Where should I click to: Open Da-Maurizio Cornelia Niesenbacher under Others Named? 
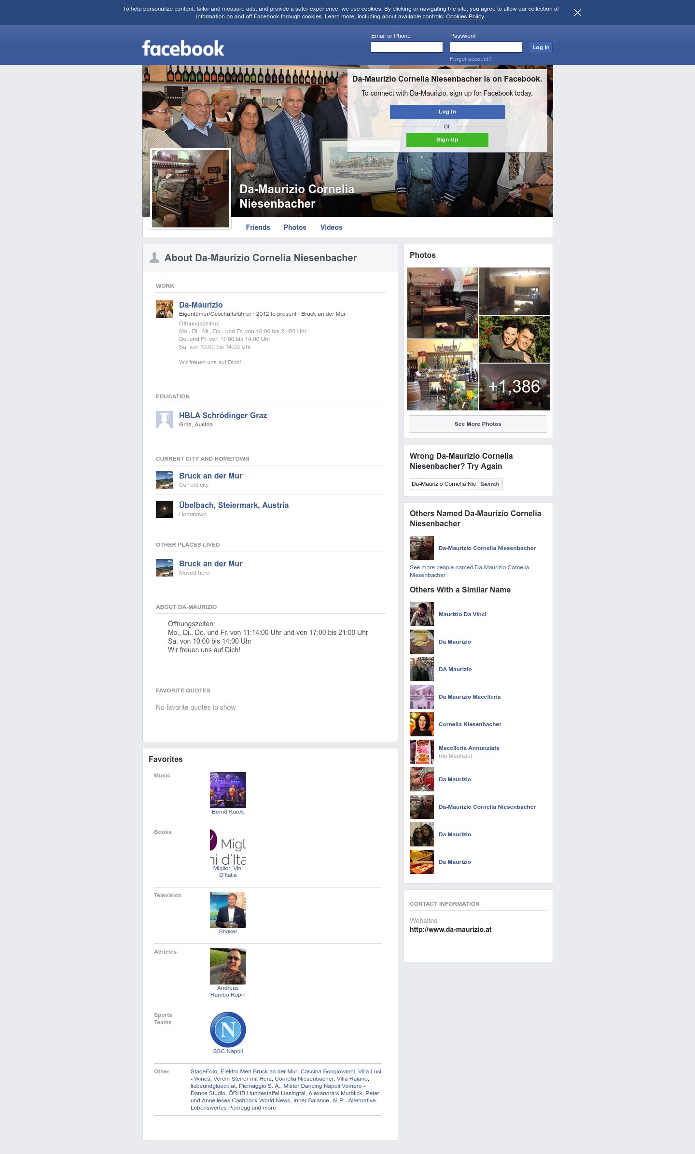pos(487,548)
